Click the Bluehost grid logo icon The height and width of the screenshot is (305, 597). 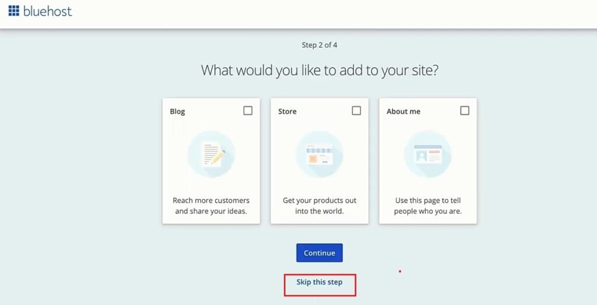[14, 11]
